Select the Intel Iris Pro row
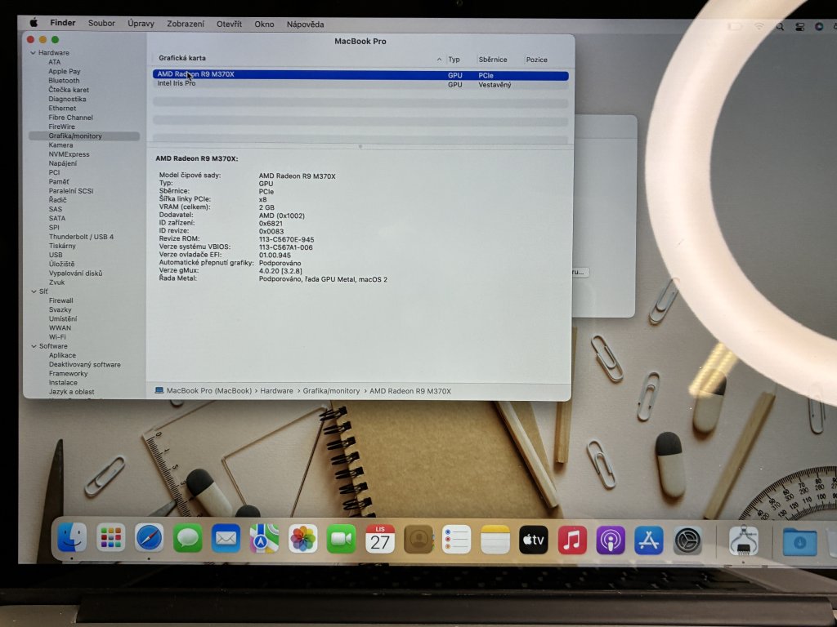The height and width of the screenshot is (627, 837). coord(177,84)
